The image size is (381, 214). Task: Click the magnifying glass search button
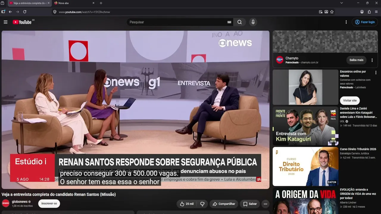[240, 22]
